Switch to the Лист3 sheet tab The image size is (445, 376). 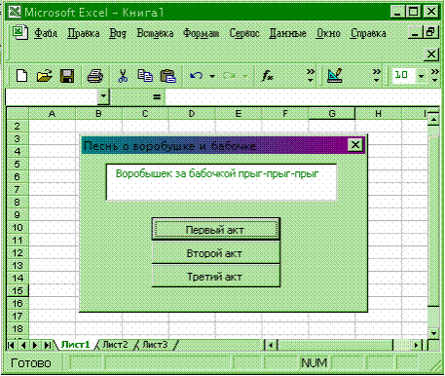pyautogui.click(x=155, y=345)
